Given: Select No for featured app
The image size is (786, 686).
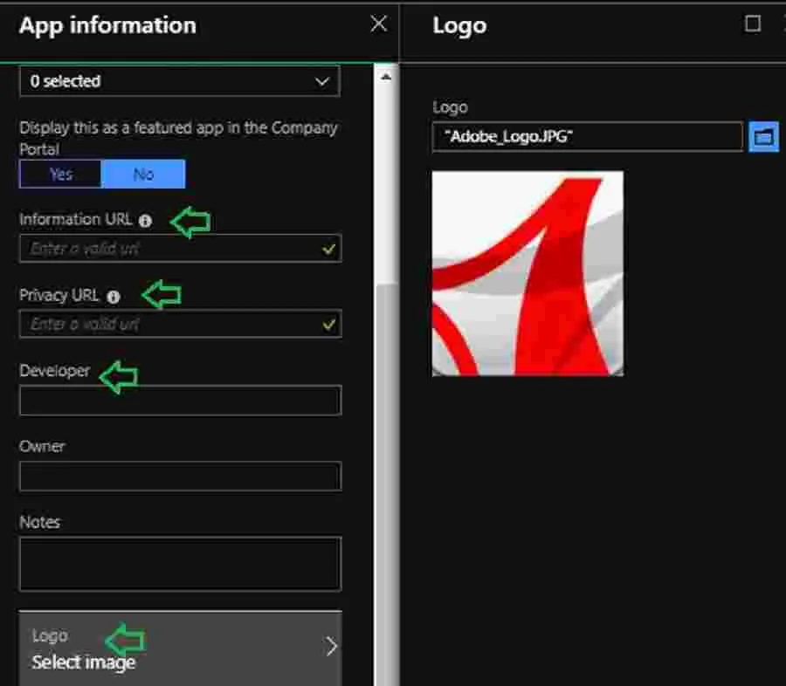Looking at the screenshot, I should [x=143, y=175].
